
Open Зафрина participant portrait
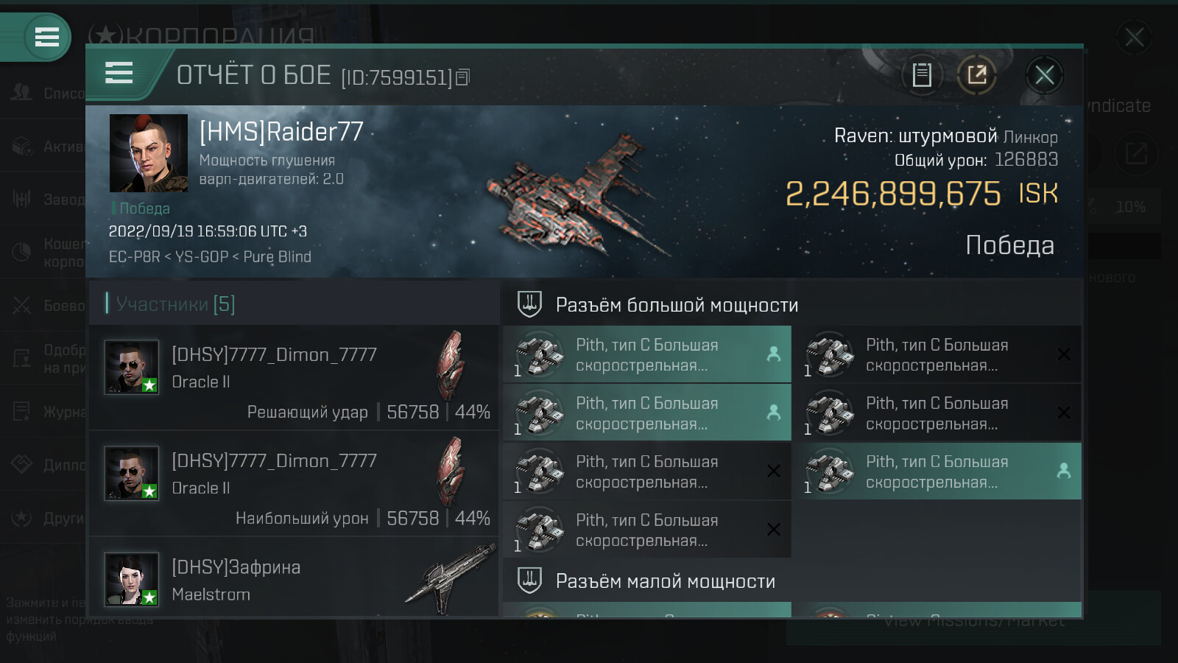(x=132, y=579)
